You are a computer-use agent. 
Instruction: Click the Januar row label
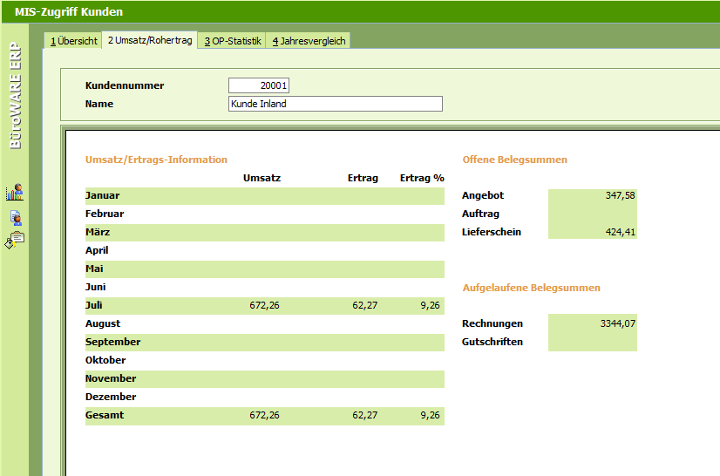(102, 196)
